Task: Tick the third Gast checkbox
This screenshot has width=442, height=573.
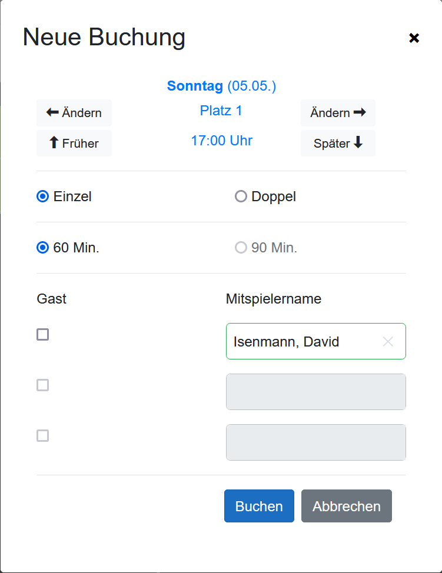Action: [x=43, y=436]
